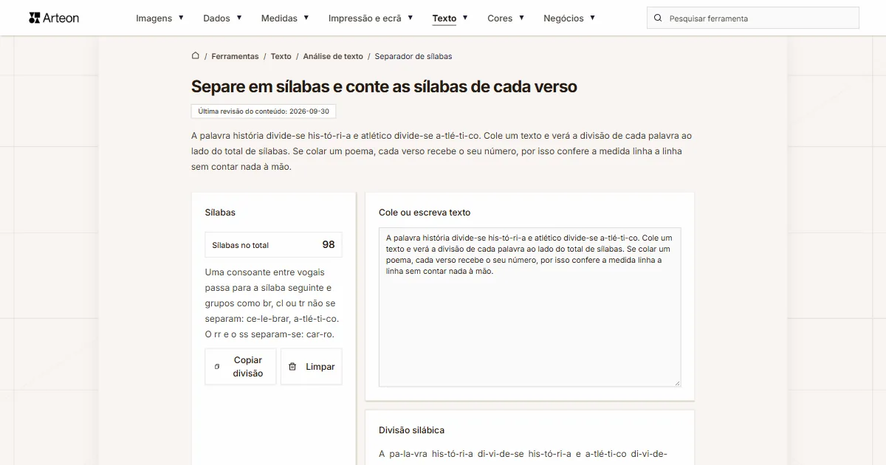Focus the Pesquisar ferramenta search field
The image size is (886, 465).
pos(753,18)
